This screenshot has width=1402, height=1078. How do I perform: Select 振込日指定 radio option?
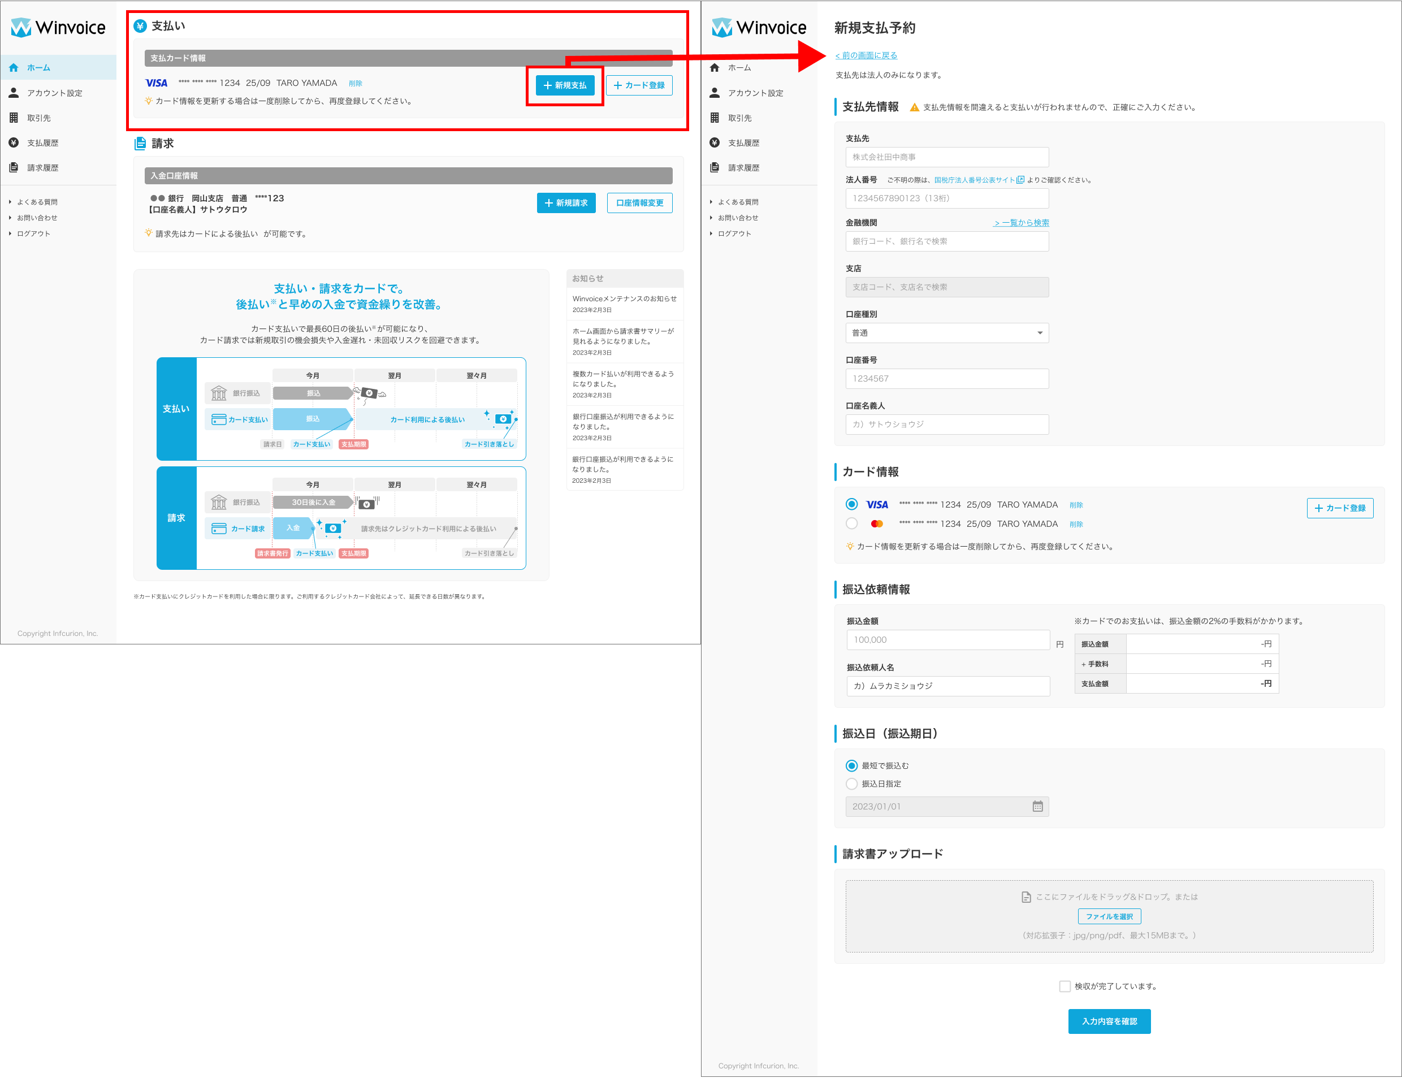coord(851,784)
